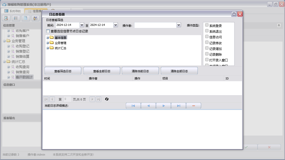Enable 查看选定信息节点日志记录 checkbox
The image size is (285, 160).
[48, 31]
